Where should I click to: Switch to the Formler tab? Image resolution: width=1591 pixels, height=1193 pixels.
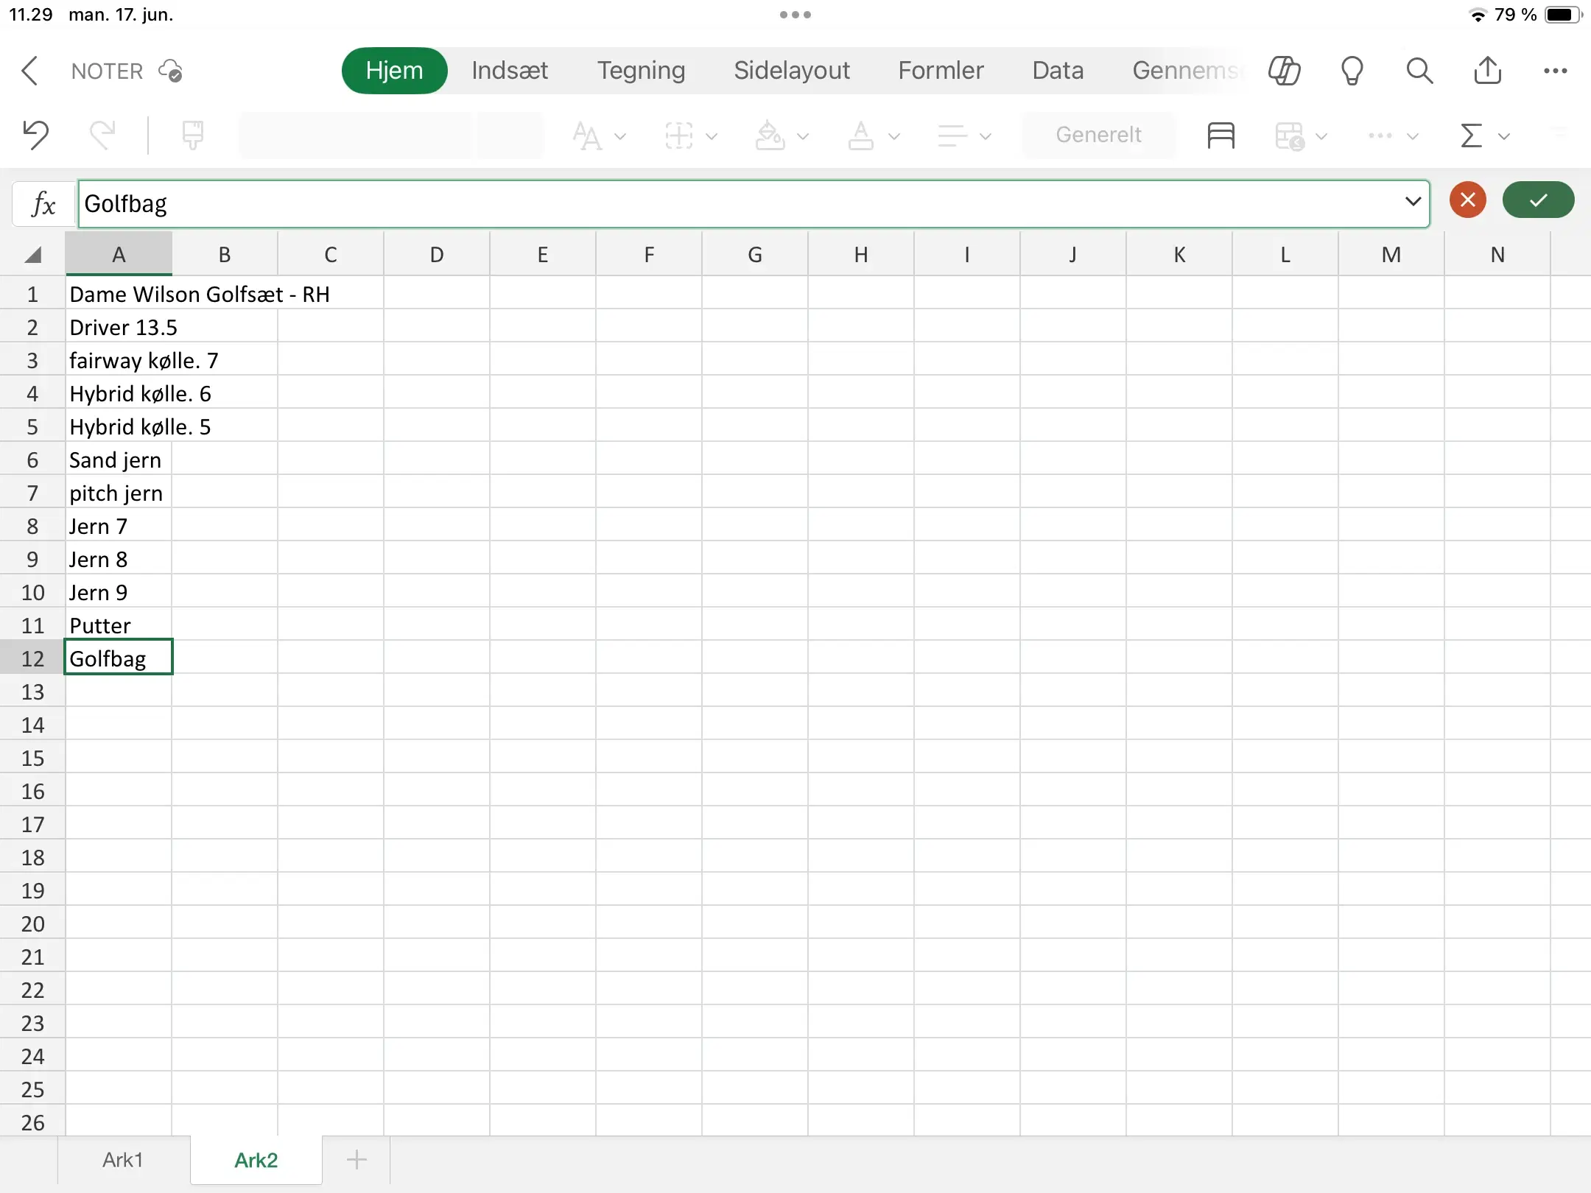(941, 71)
